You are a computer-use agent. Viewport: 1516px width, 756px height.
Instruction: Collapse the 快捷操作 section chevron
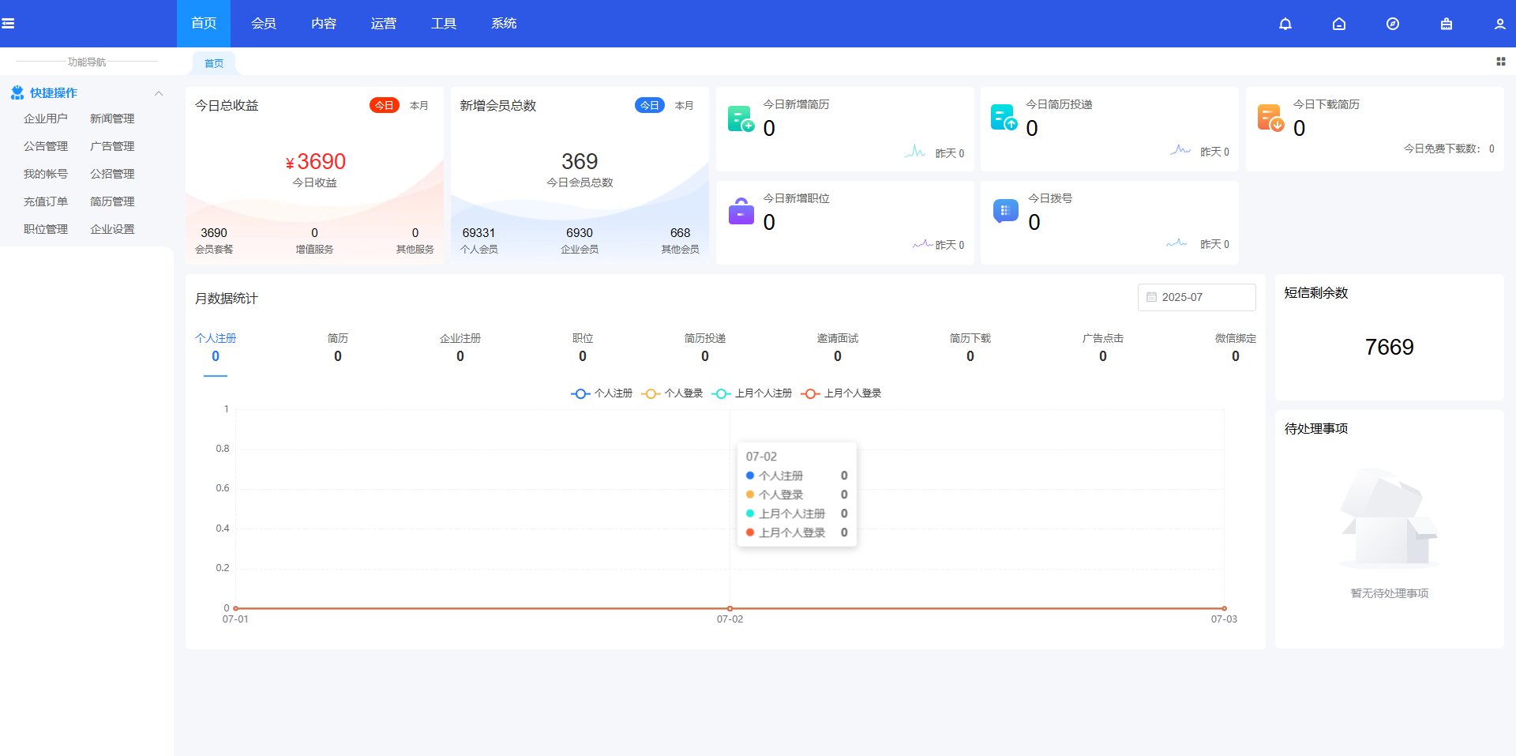(x=159, y=93)
